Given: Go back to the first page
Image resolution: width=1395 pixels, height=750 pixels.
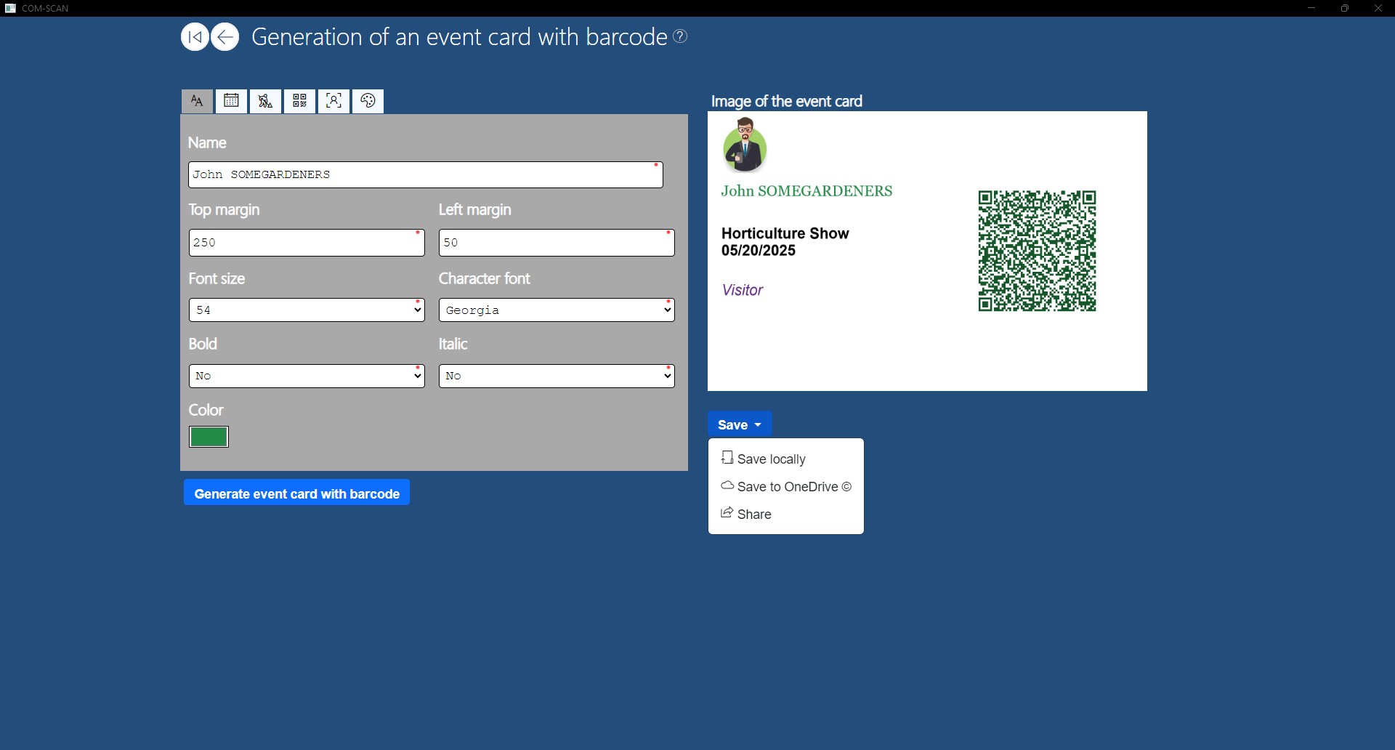Looking at the screenshot, I should point(195,37).
